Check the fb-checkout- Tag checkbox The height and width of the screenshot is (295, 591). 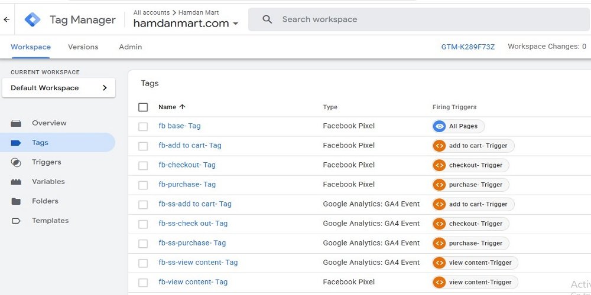point(143,166)
